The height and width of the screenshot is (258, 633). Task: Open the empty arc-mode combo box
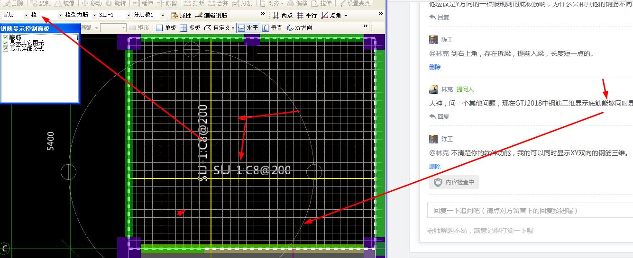coord(113,28)
